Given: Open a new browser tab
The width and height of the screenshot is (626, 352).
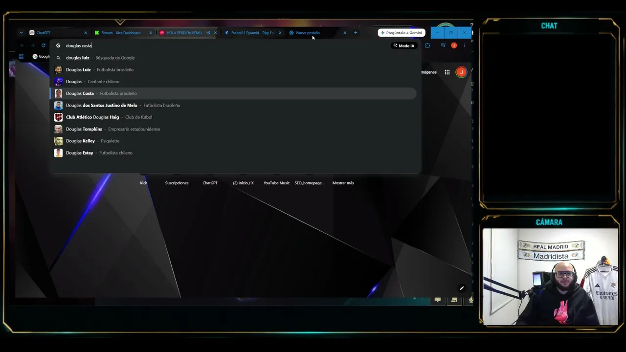Looking at the screenshot, I should (x=356, y=33).
